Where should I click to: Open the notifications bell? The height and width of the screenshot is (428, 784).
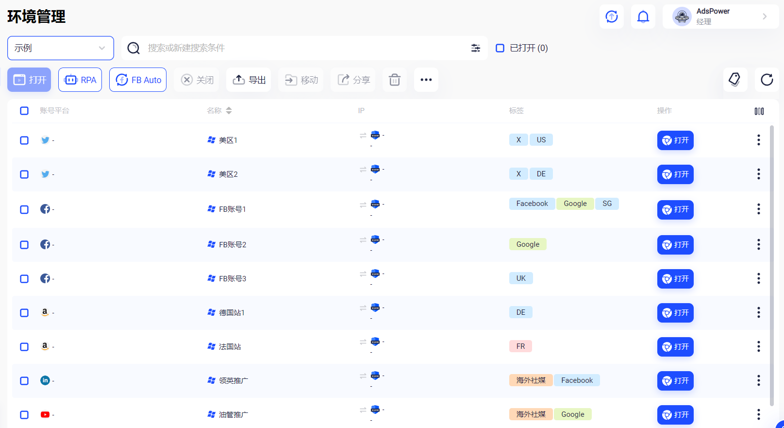[x=643, y=17]
